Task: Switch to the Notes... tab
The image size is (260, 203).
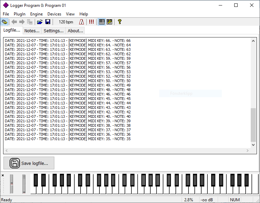Action: 32,31
